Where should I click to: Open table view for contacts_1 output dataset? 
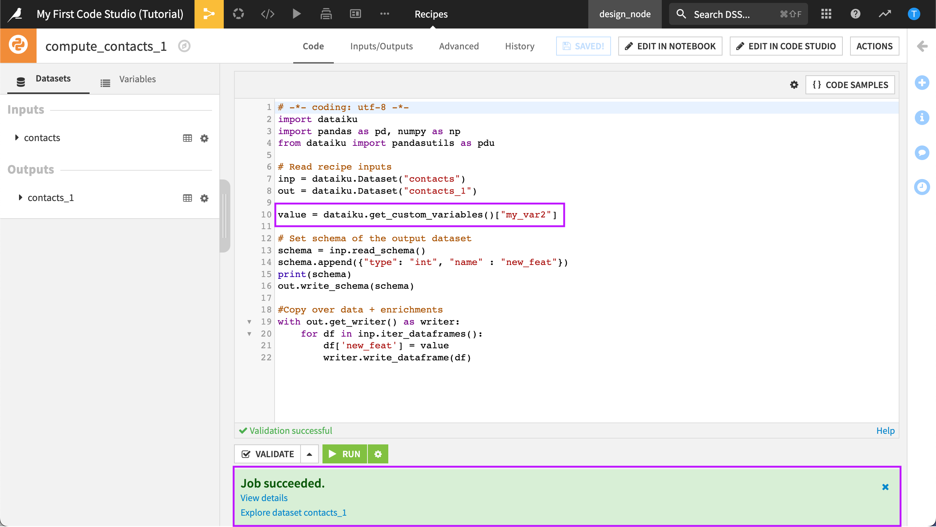pos(188,198)
